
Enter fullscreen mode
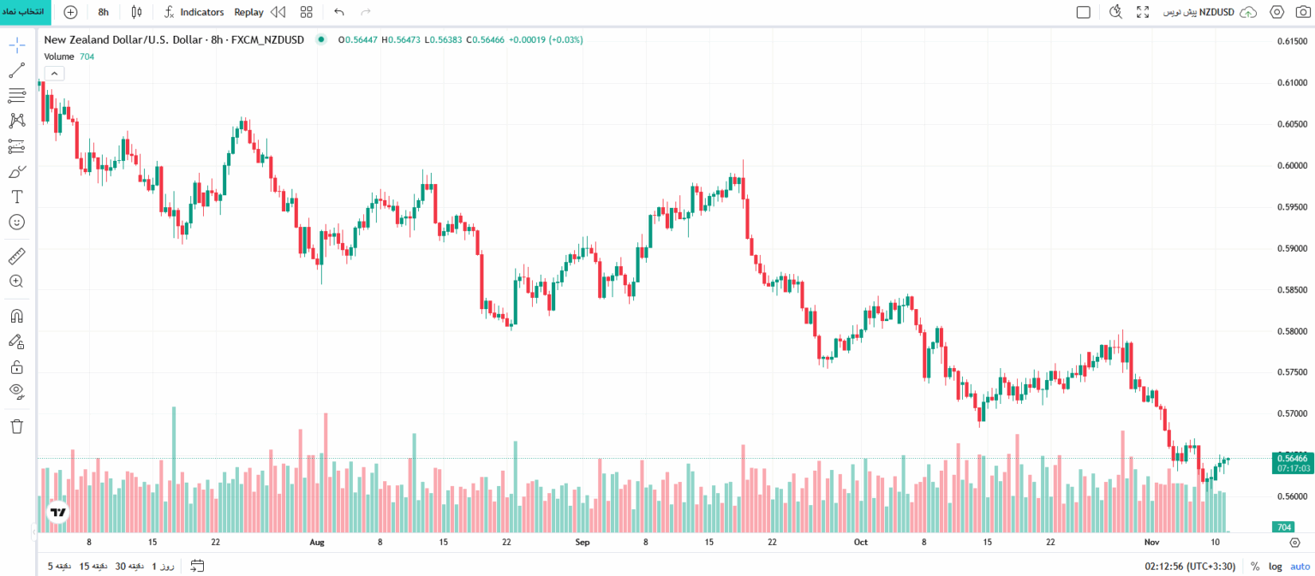1143,12
